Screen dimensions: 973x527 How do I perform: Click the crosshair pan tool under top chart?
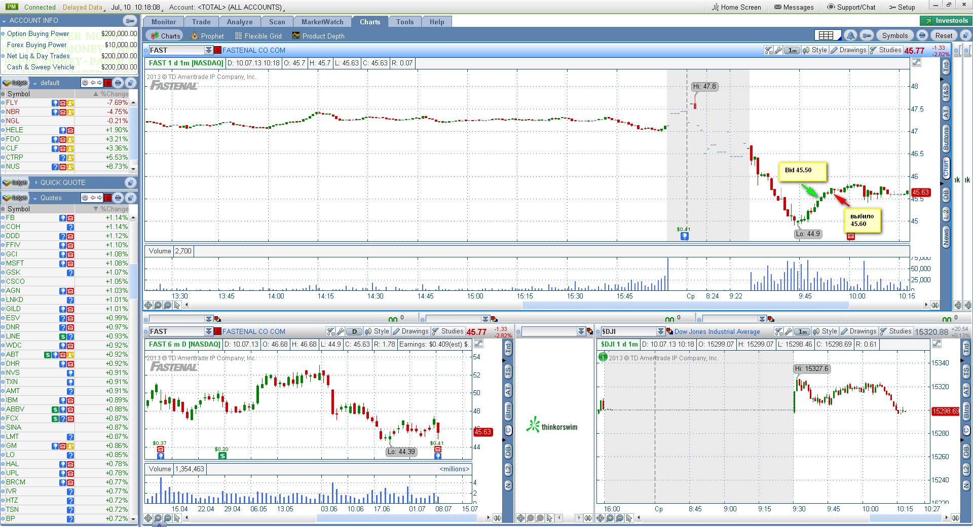tap(148, 305)
